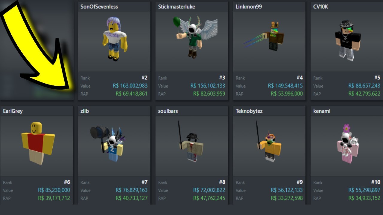This screenshot has width=383, height=215.
Task: Click the zlib username
Action: coord(85,111)
